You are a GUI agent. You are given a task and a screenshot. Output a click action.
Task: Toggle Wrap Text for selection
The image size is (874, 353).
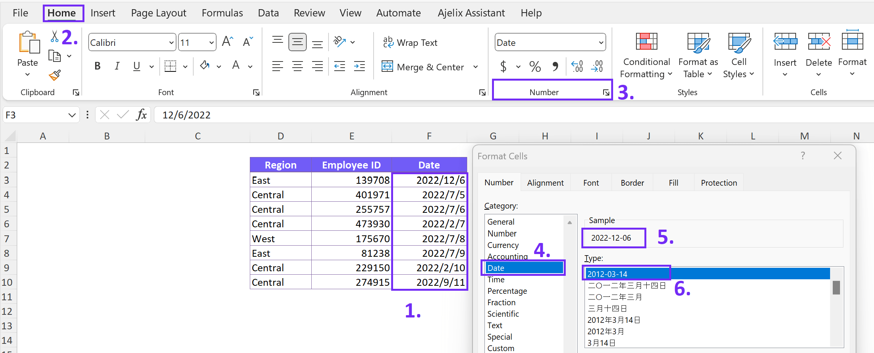tap(411, 42)
